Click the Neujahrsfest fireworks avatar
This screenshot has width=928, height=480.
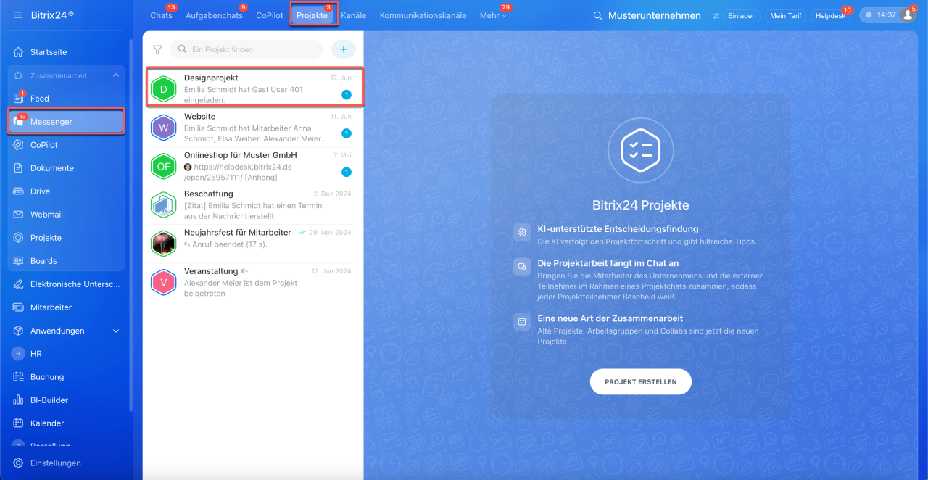[x=163, y=244]
